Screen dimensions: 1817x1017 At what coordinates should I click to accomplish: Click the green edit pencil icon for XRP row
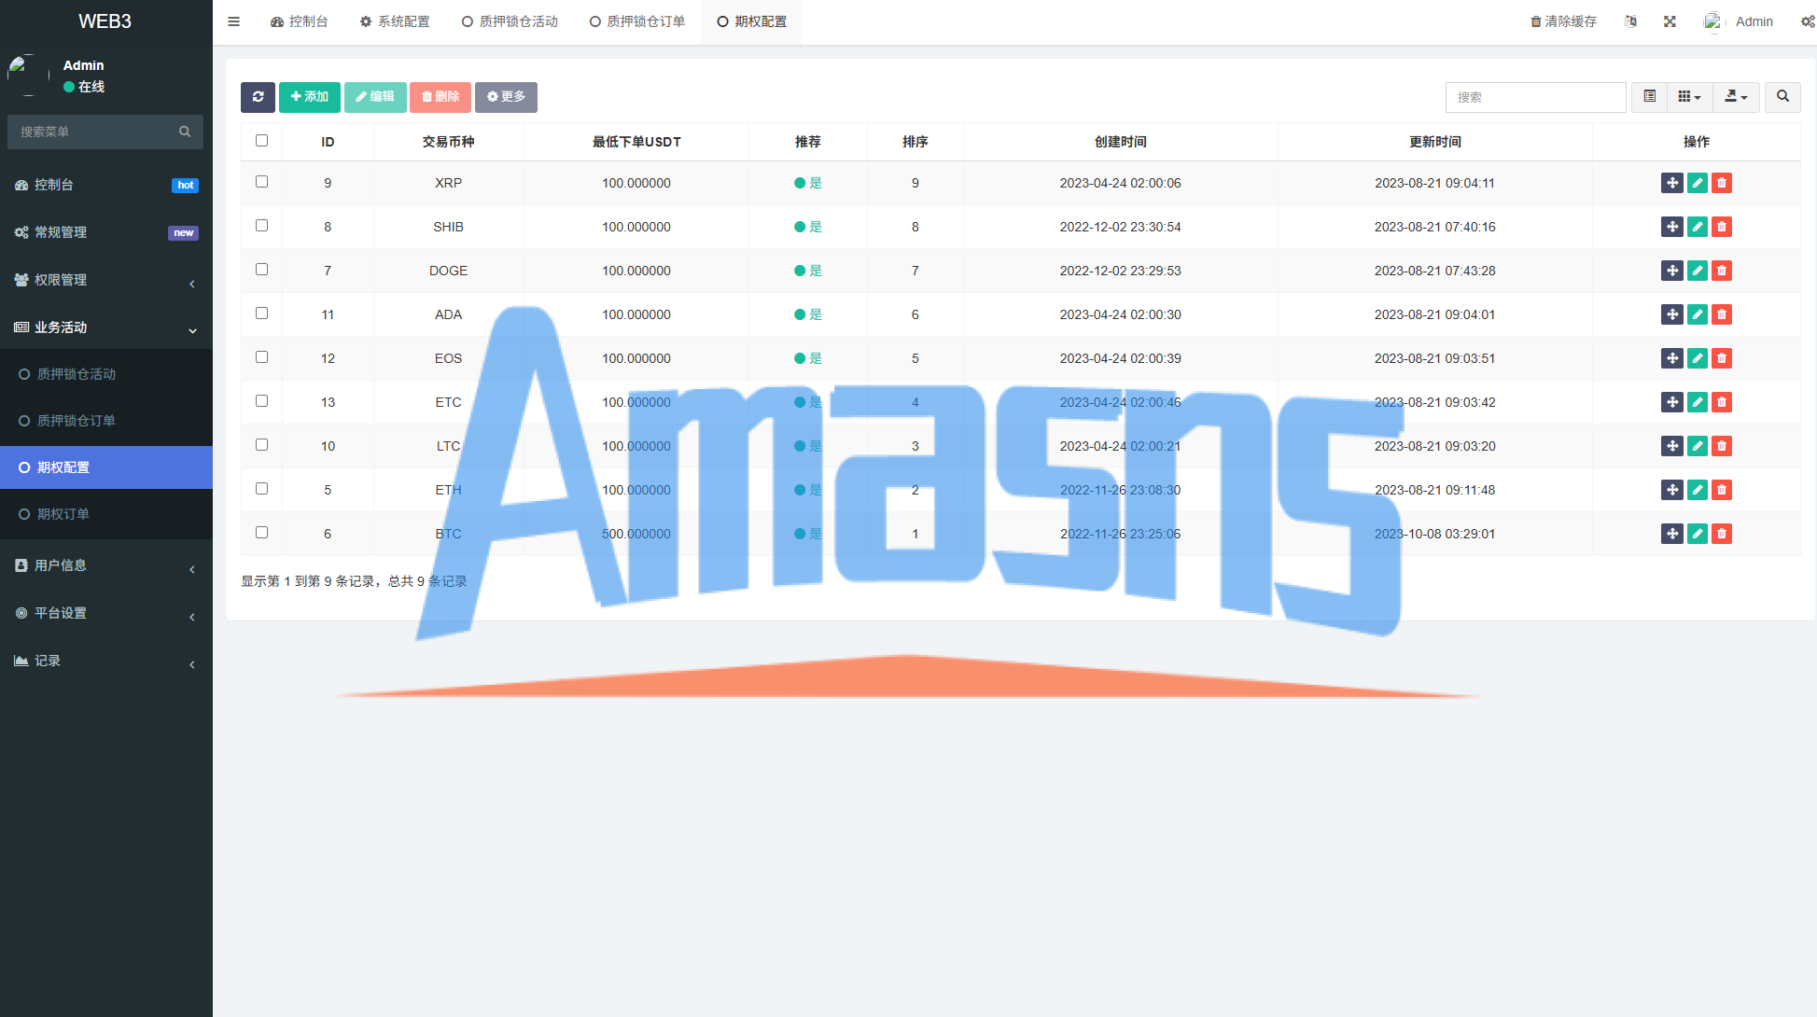(1697, 183)
